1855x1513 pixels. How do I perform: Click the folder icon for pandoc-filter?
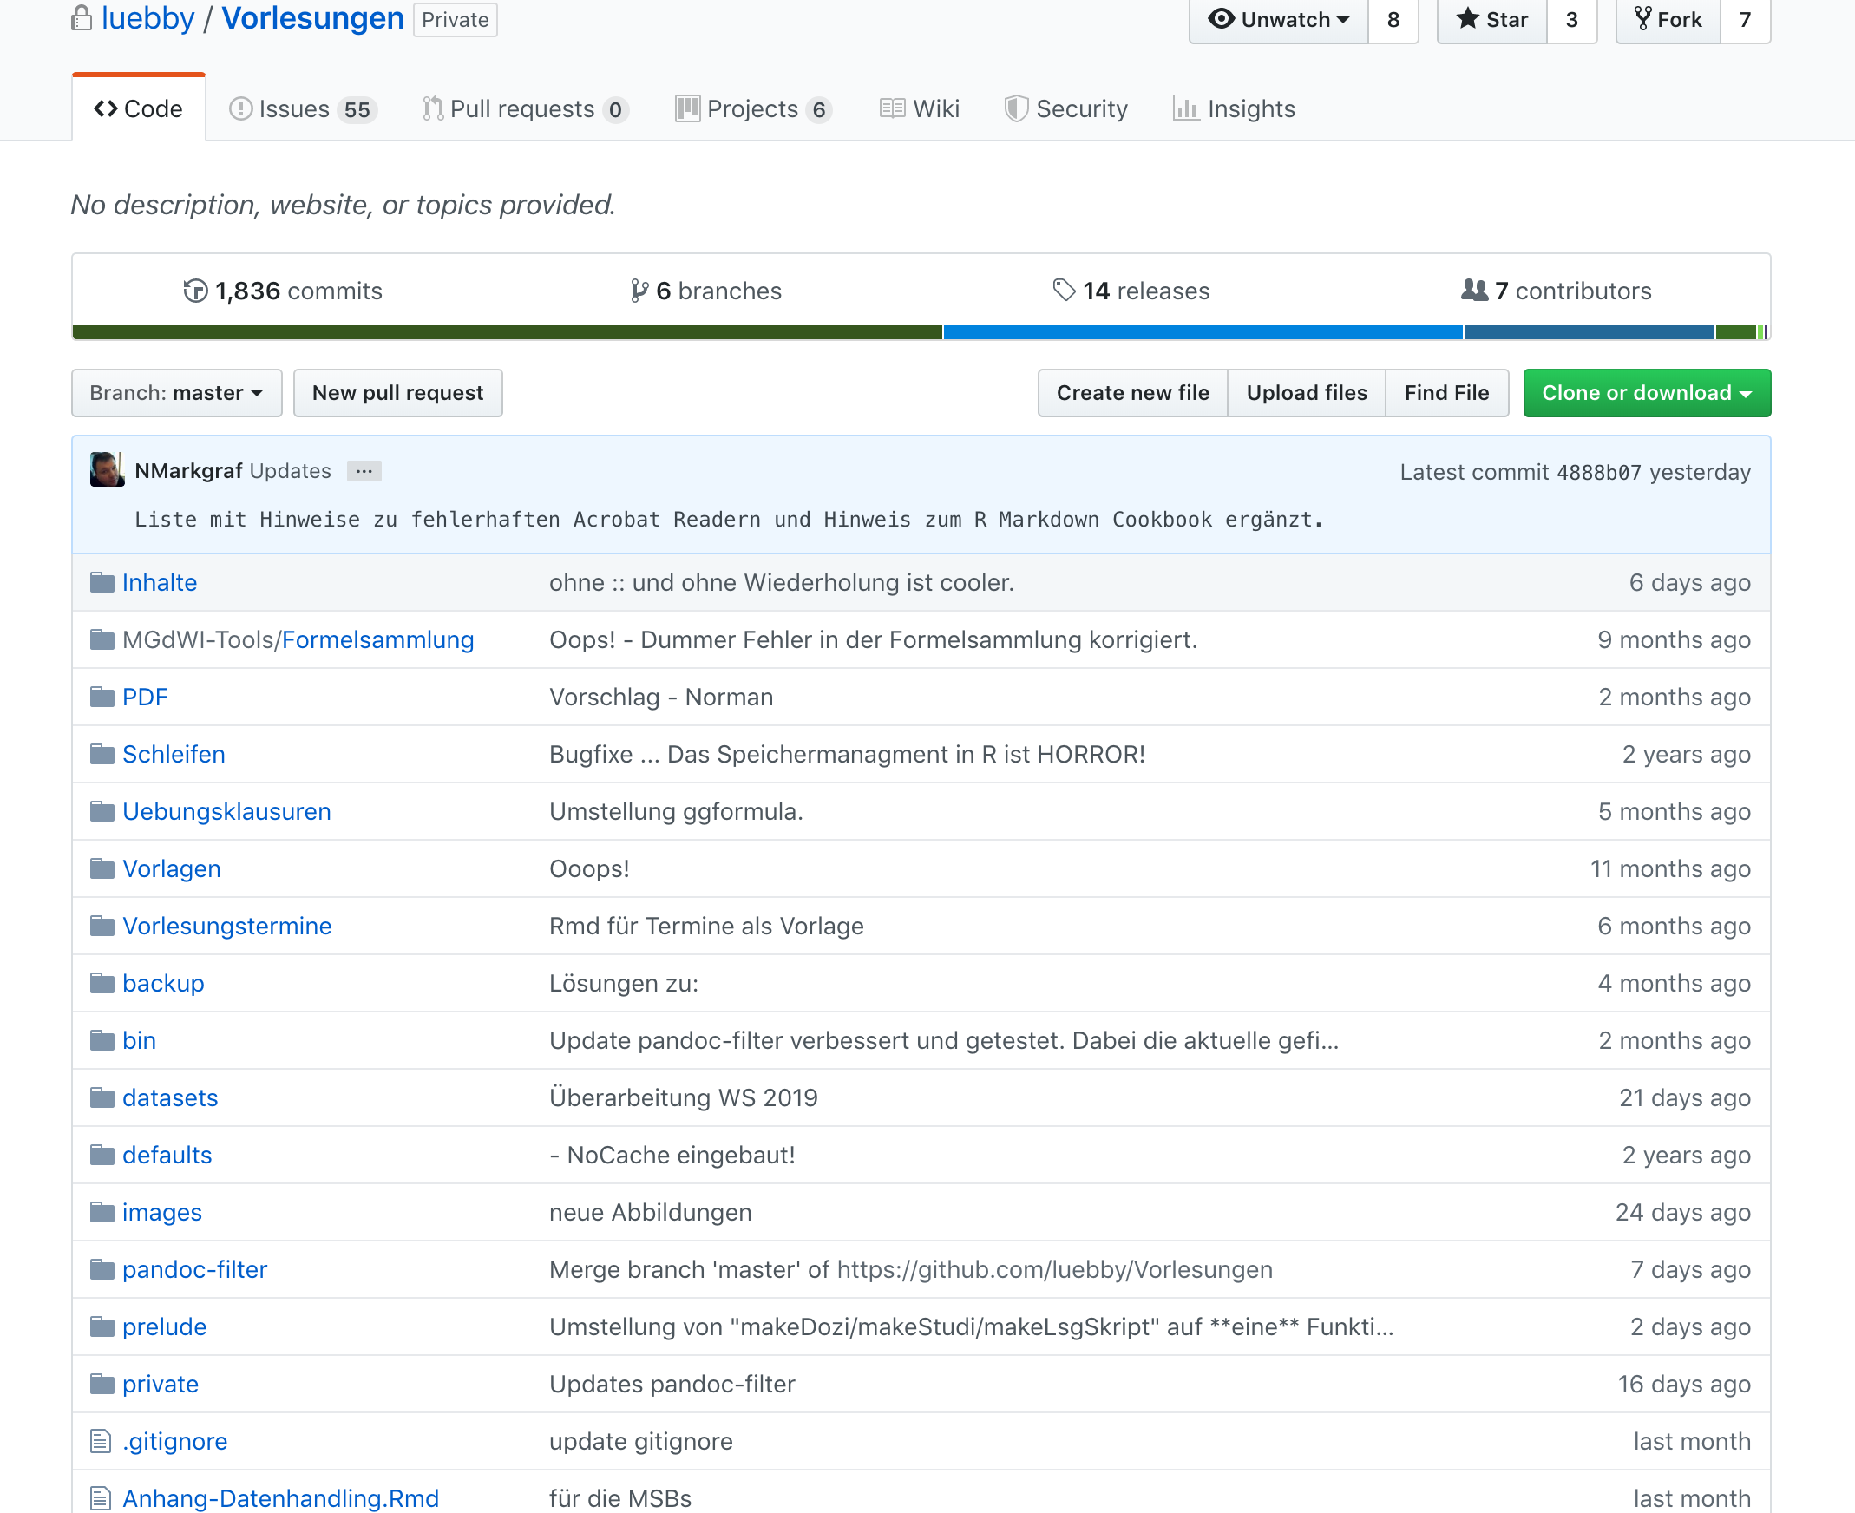tap(102, 1269)
